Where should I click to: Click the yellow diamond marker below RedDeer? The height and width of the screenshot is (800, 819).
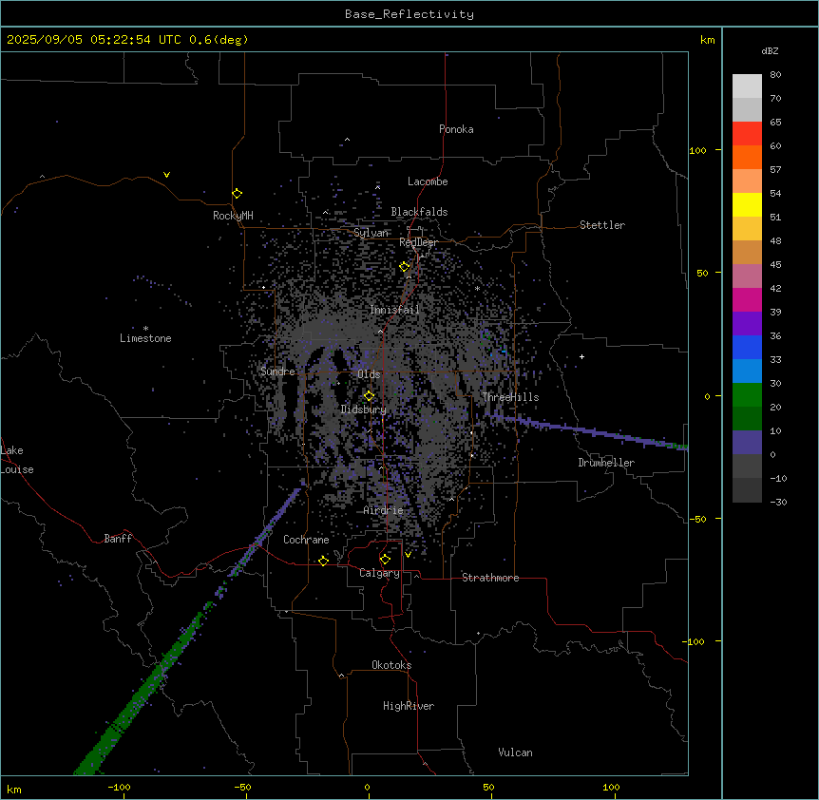(x=405, y=267)
